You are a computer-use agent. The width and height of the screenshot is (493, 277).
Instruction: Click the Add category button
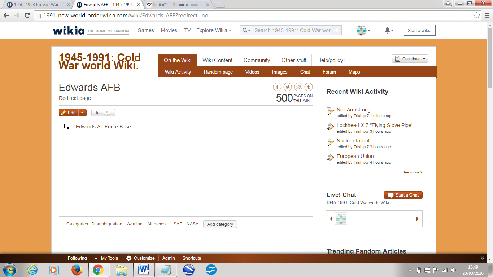click(220, 224)
